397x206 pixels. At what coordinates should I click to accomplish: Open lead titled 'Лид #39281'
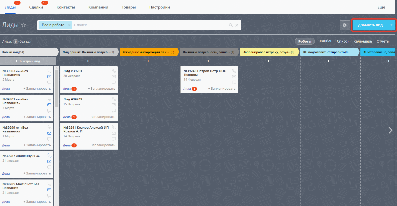73,71
